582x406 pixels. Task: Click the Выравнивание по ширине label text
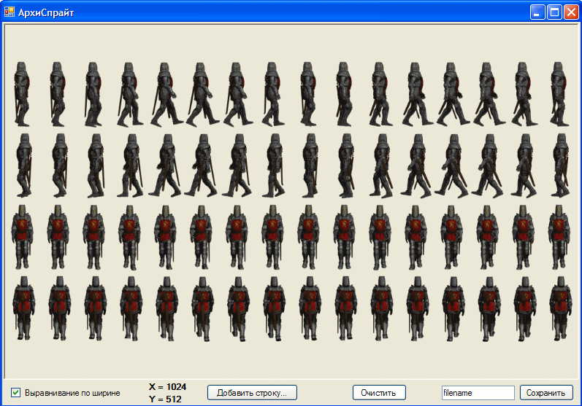[72, 393]
